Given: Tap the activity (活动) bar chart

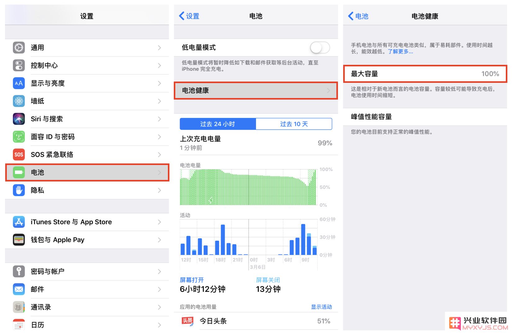Looking at the screenshot, I should tap(249, 237).
